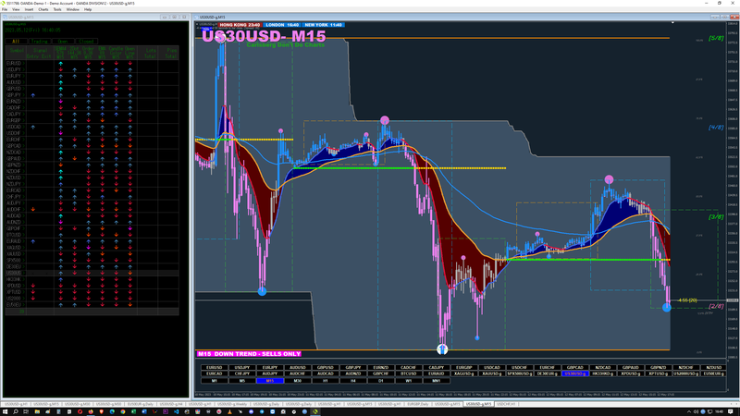The width and height of the screenshot is (740, 416).
Task: Open VLC media player from the taskbar
Action: coord(229,411)
